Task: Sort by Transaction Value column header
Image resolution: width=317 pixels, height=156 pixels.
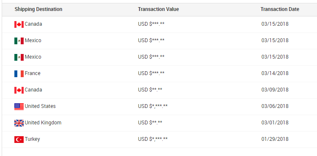Action: [x=158, y=9]
